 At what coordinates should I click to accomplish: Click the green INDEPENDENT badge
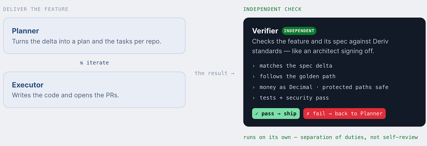pyautogui.click(x=299, y=31)
